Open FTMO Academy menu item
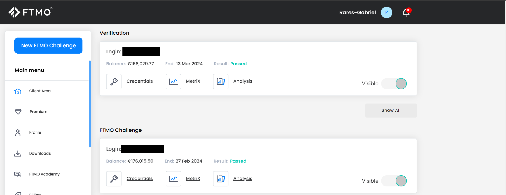This screenshot has width=506, height=195. point(44,174)
